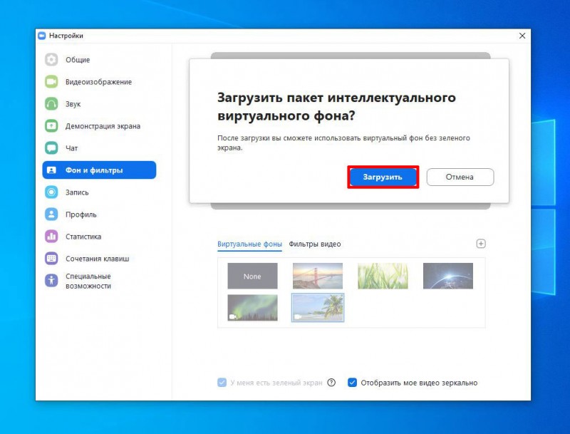Select the Golden Gate bridge background
Viewport: 570px width, 434px height.
point(318,277)
